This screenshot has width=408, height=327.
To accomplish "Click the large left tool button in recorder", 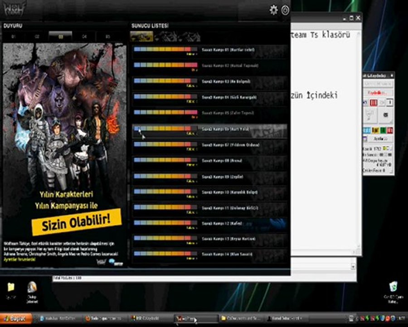I will click(370, 115).
